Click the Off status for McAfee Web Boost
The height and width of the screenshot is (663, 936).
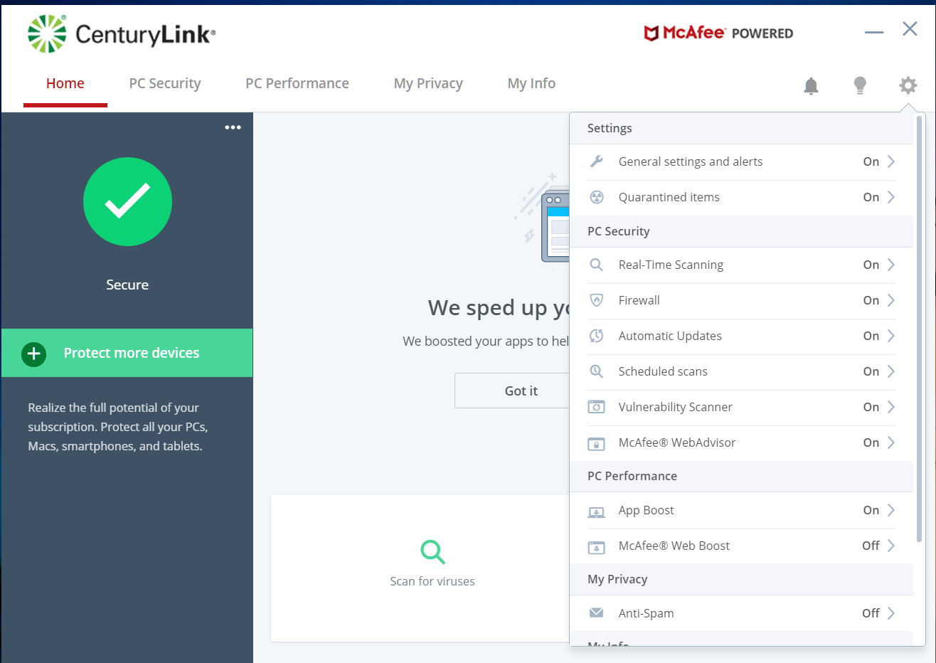pos(871,546)
